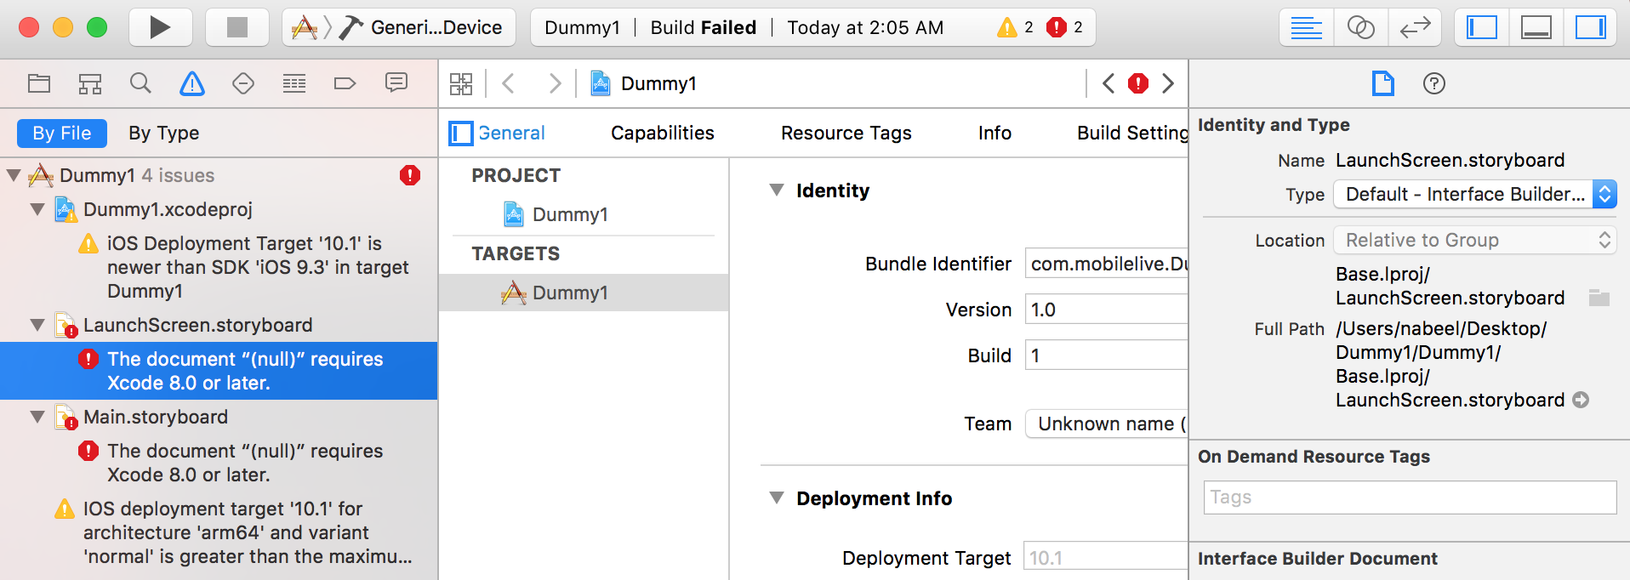
Task: Select the Dummy1 project entry
Action: pos(584,214)
